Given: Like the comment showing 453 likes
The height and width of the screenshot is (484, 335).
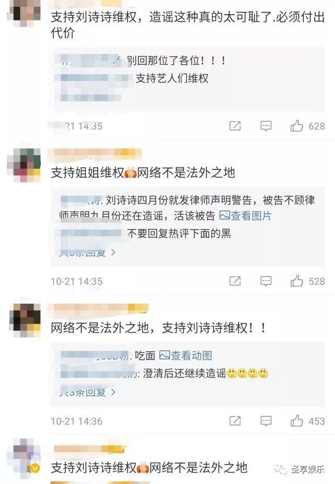Looking at the screenshot, I should 296,421.
